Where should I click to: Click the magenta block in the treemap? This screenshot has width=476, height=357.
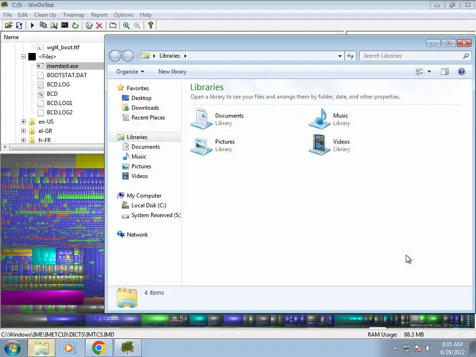click(42, 297)
